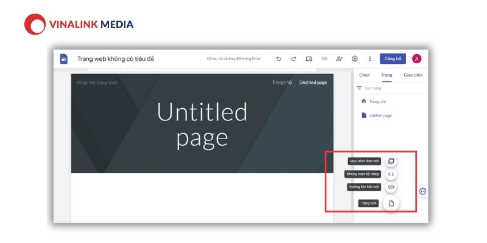Click the Trang mới label
This screenshot has height=243, width=487.
pos(369,204)
